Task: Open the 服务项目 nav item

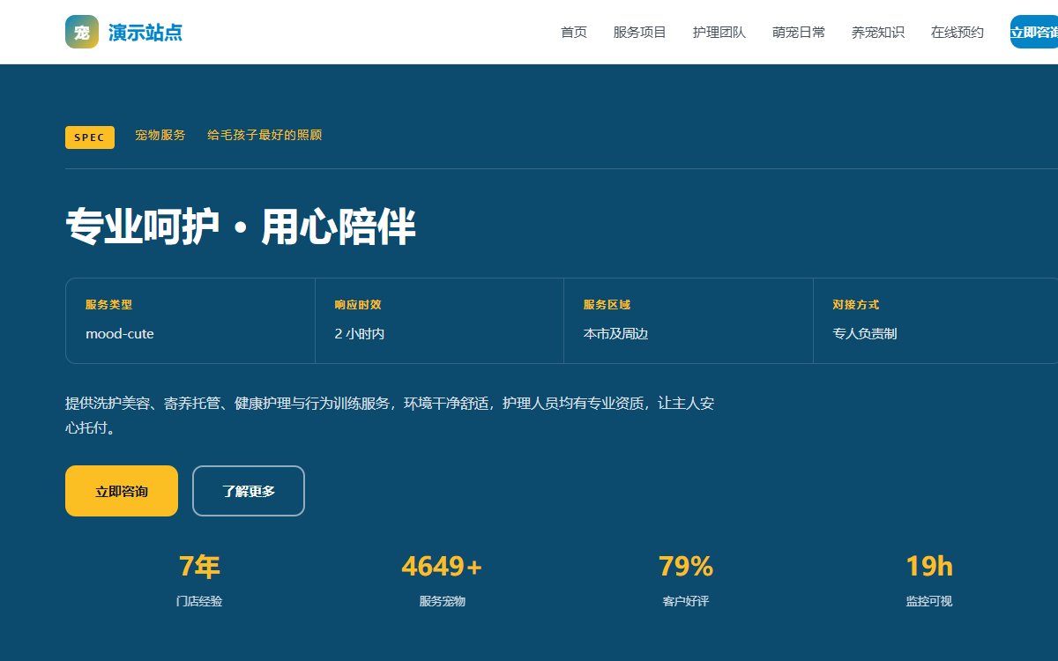Action: [640, 33]
